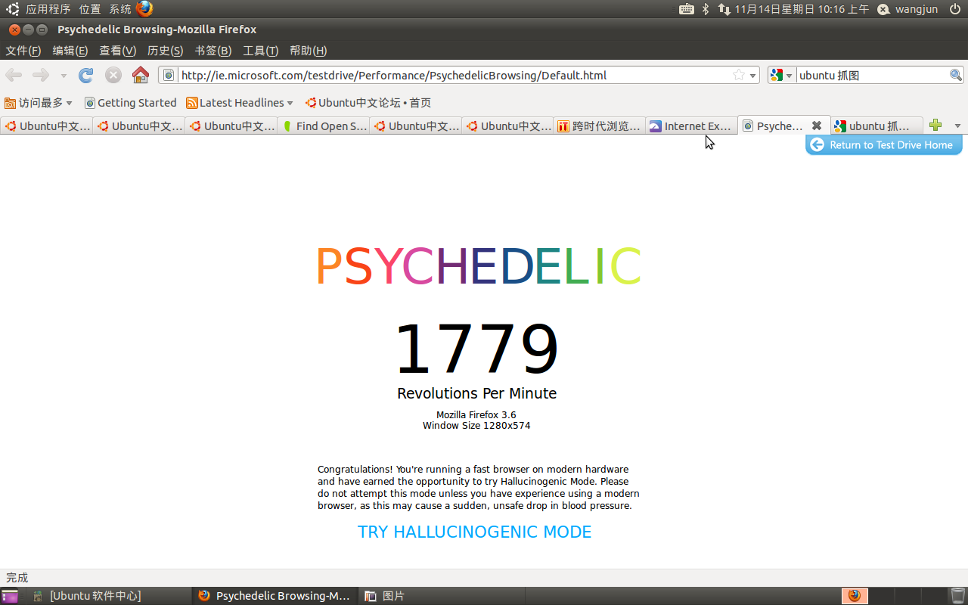Click Return to Test Drive Home
Image resolution: width=968 pixels, height=605 pixels.
pyautogui.click(x=884, y=145)
